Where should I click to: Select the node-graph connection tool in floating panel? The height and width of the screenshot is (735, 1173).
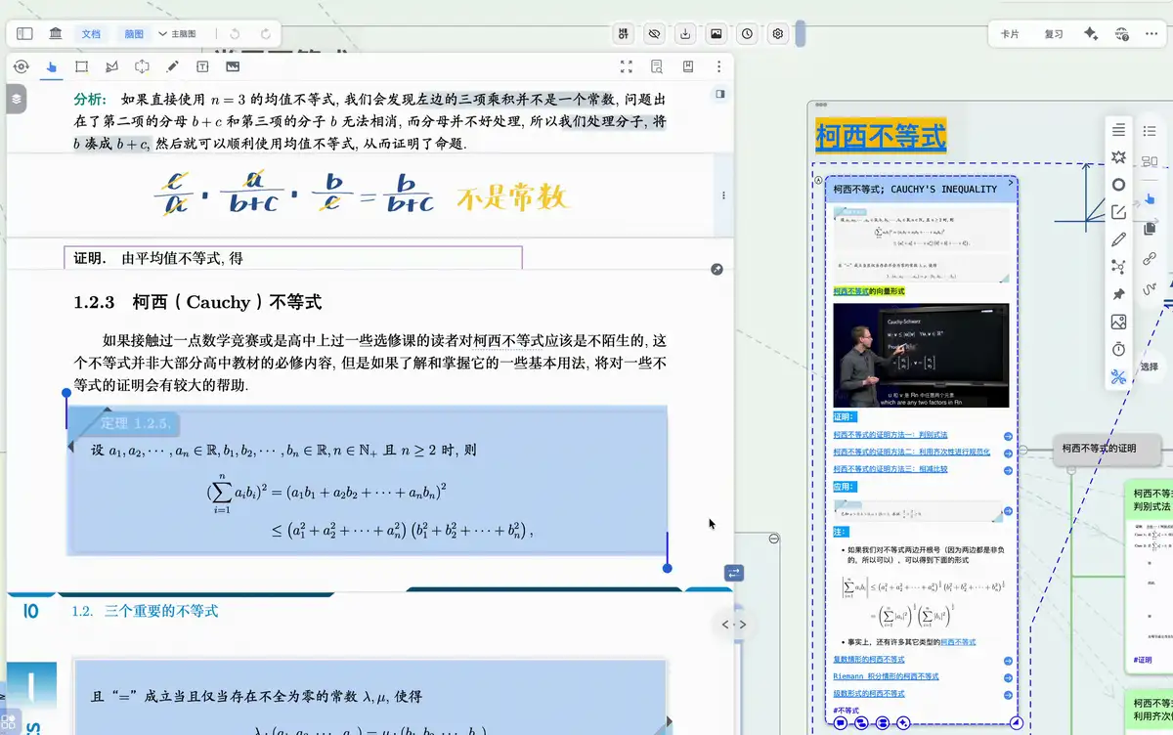tap(1119, 267)
